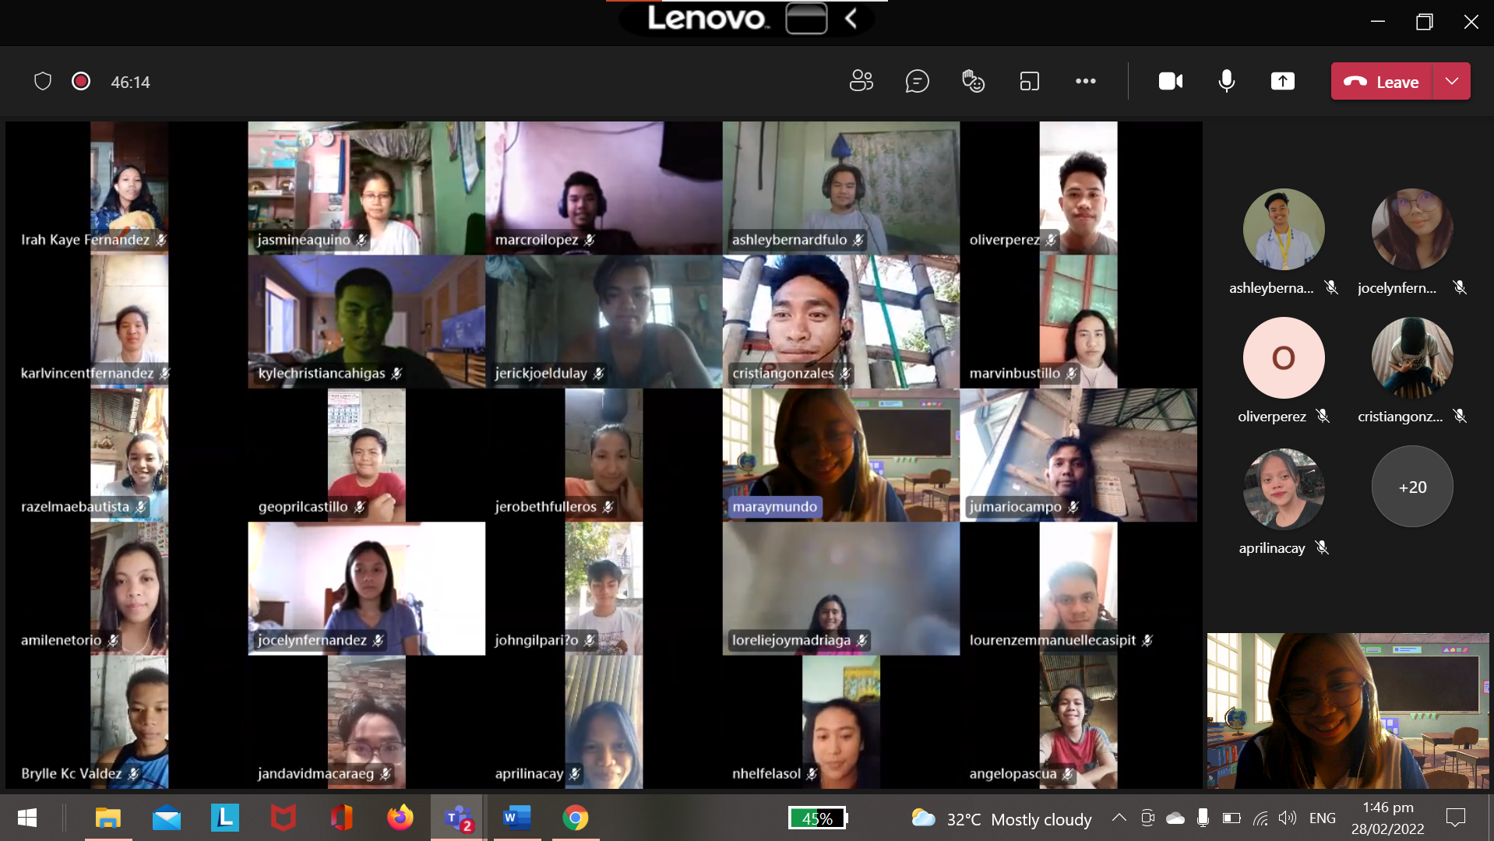Open the share content tray
This screenshot has height=841, width=1494.
pyautogui.click(x=1282, y=81)
